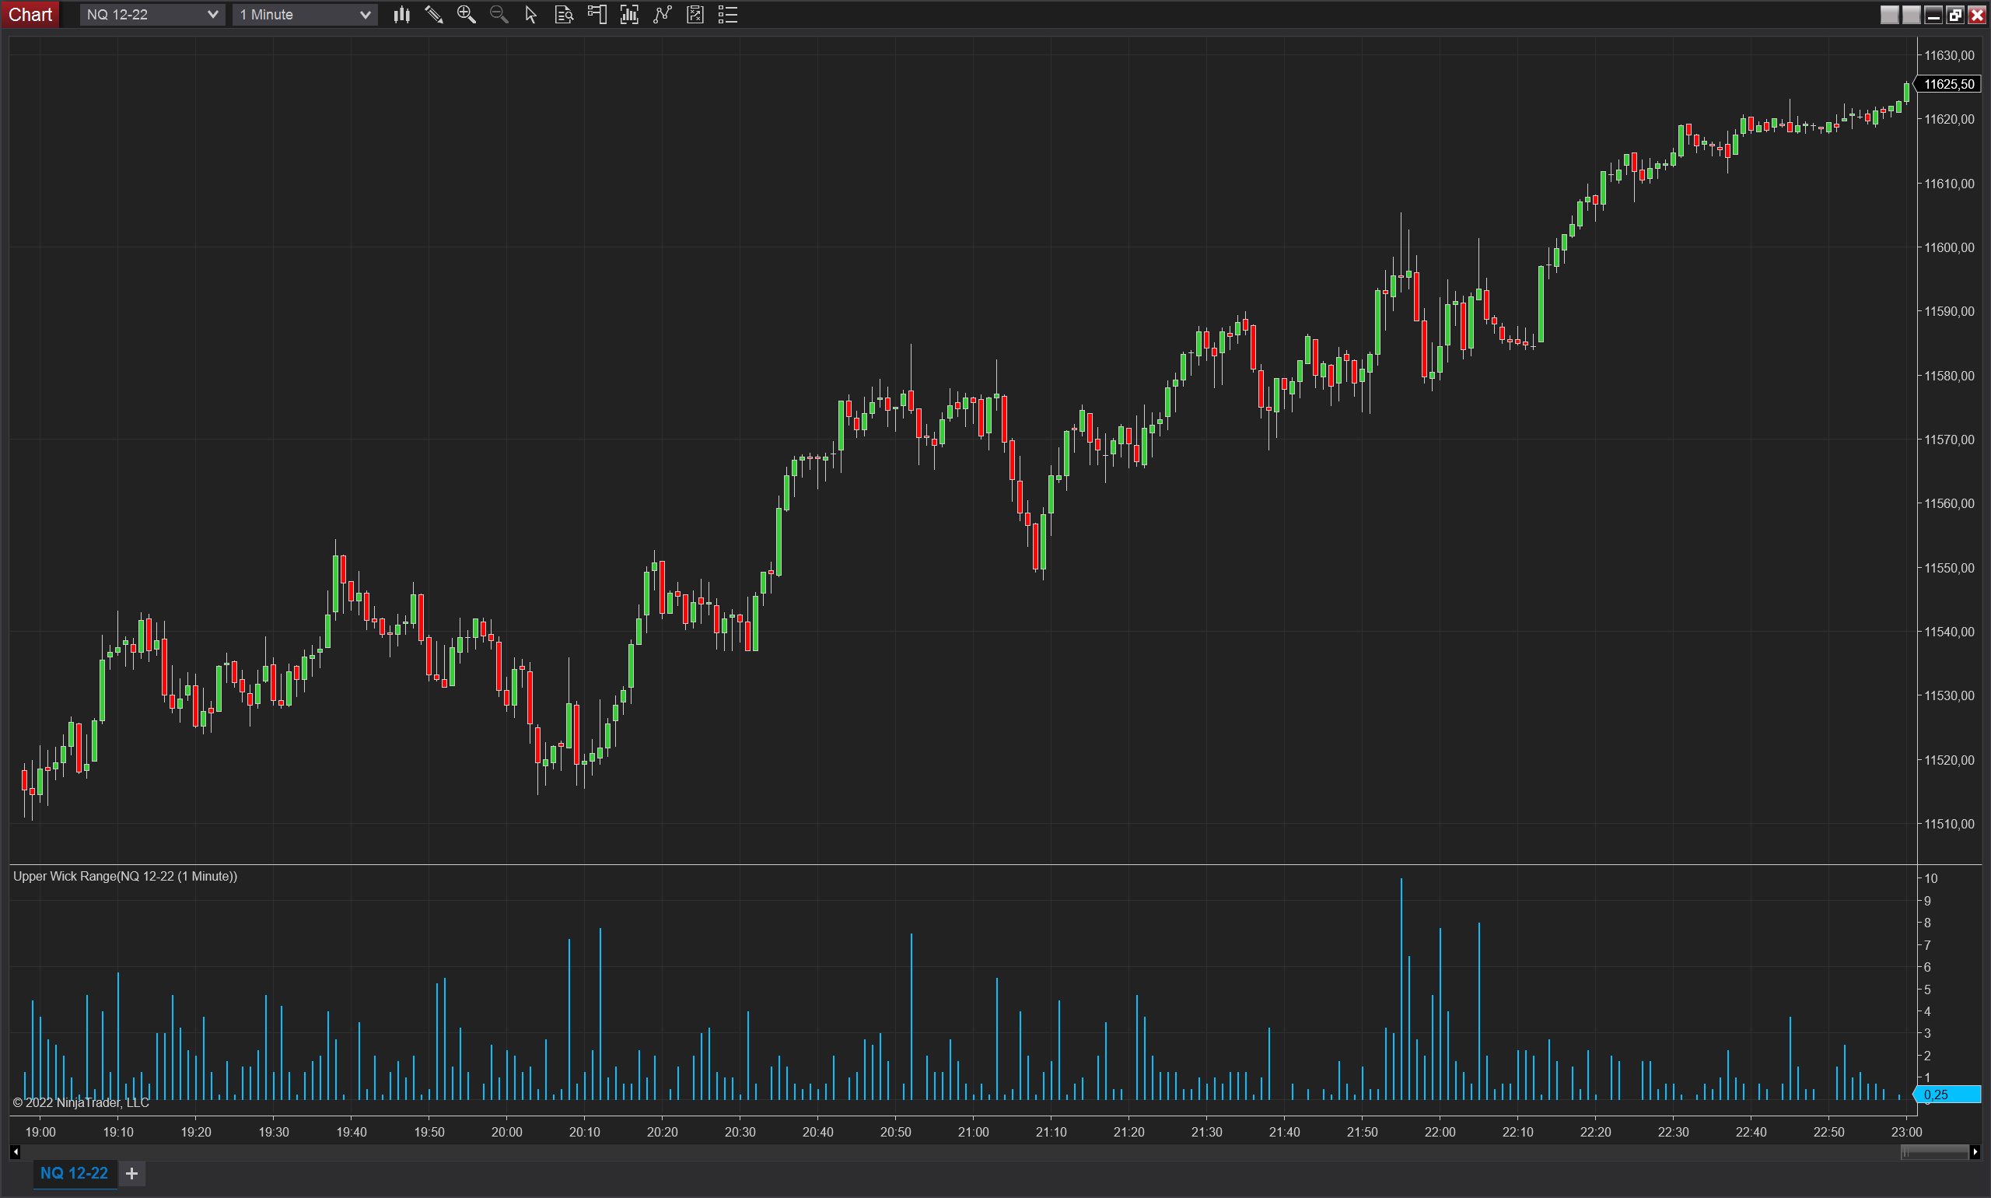Choose the arrow cursor pointer tool

[531, 15]
